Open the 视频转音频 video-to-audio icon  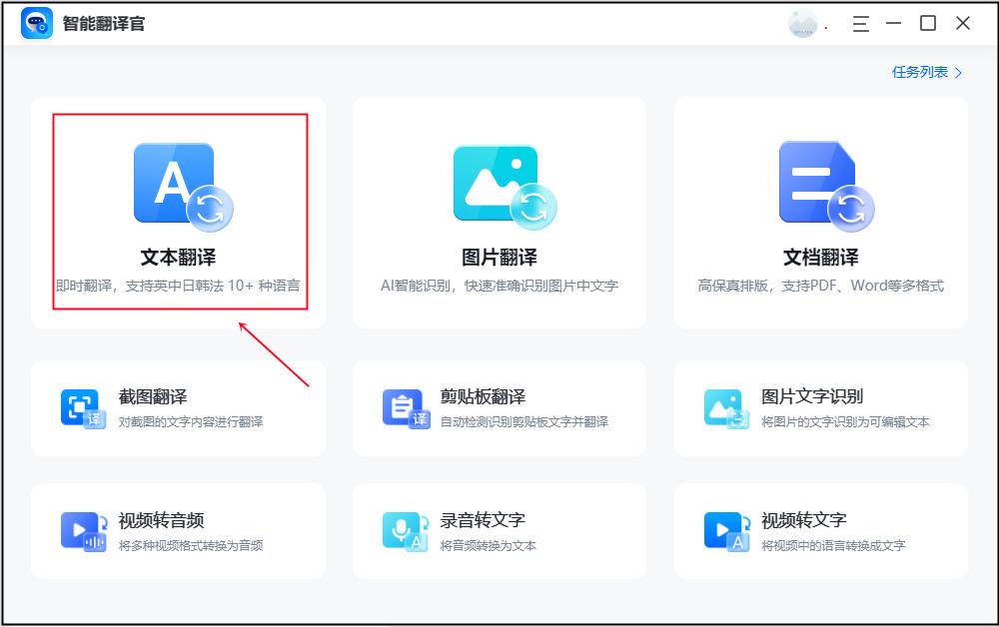pos(84,529)
